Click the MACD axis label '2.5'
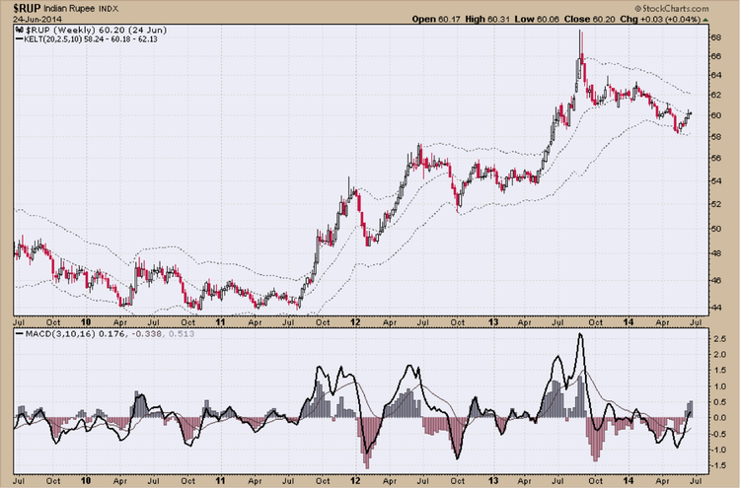The image size is (740, 488). click(x=719, y=338)
